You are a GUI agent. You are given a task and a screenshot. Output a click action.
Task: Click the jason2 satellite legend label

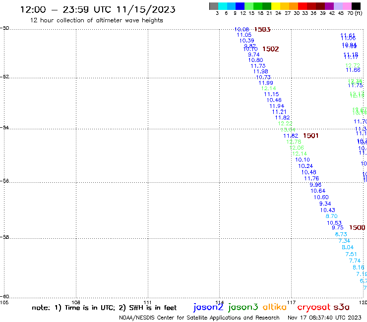(208, 308)
